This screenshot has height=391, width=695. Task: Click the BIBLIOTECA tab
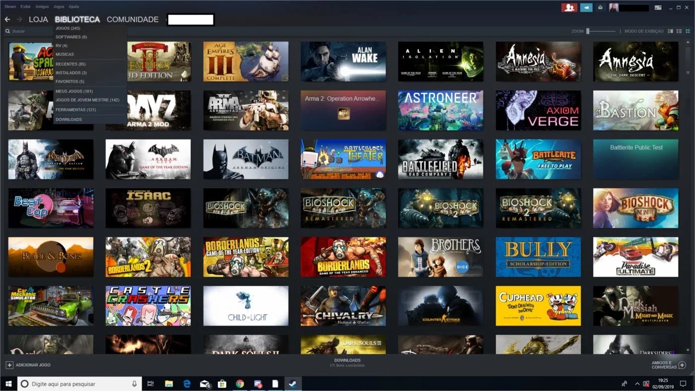[77, 19]
